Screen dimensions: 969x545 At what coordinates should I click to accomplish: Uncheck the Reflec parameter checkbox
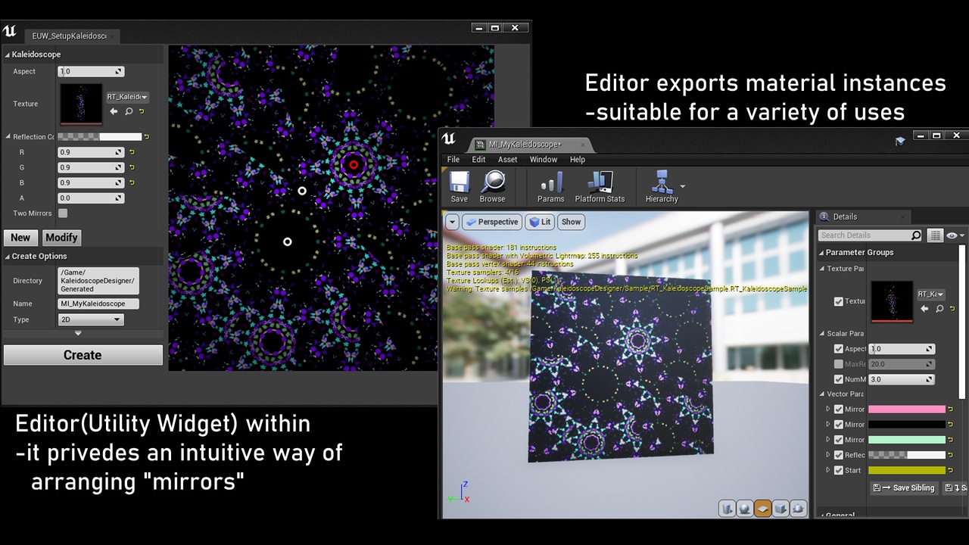point(839,455)
